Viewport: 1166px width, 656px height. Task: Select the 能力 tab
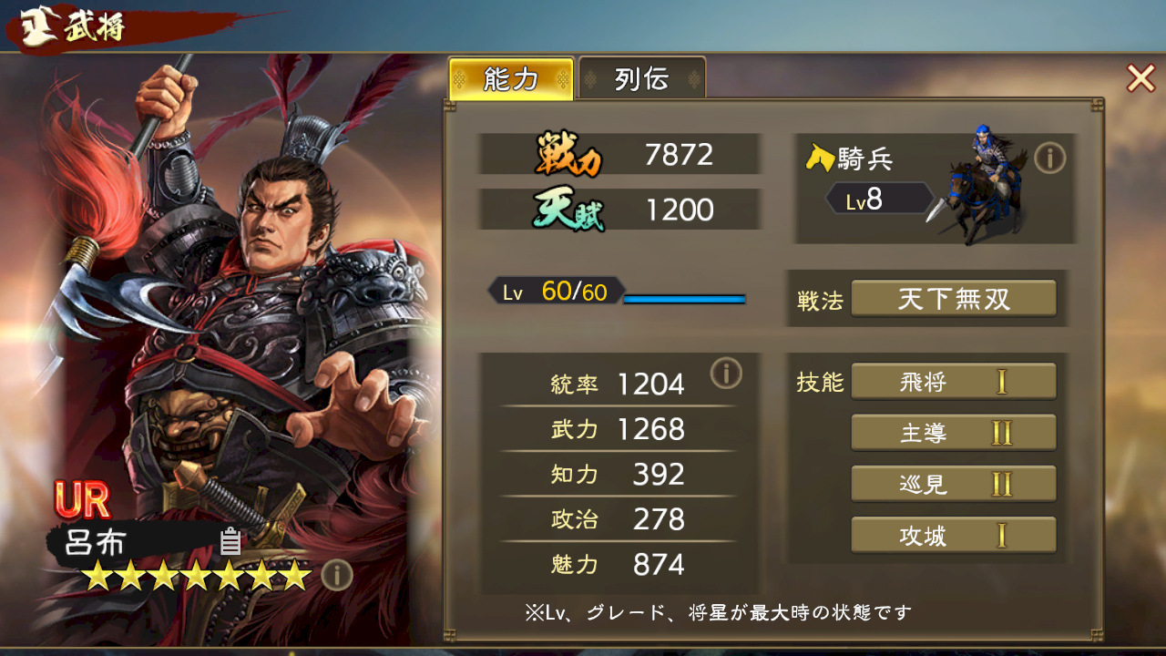click(511, 79)
